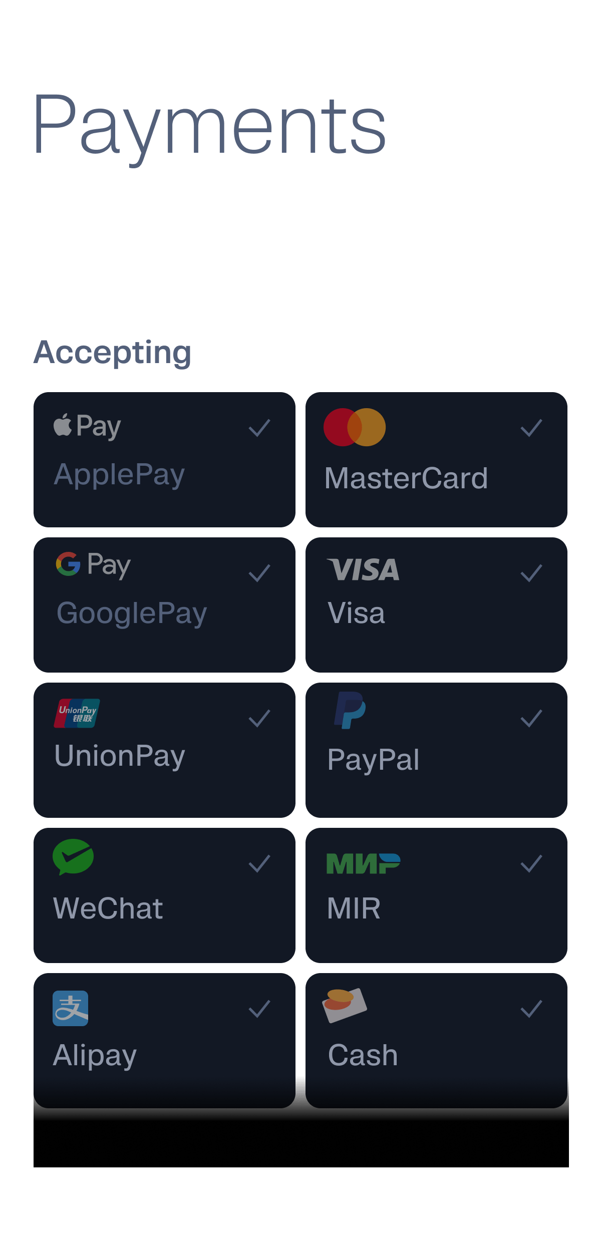Click the VISA logo
Image resolution: width=601 pixels, height=1237 pixels.
pos(363,570)
